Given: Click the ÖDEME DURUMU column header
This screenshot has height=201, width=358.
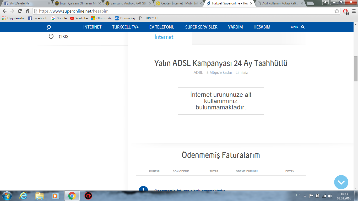Looking at the screenshot, I should pyautogui.click(x=247, y=171).
